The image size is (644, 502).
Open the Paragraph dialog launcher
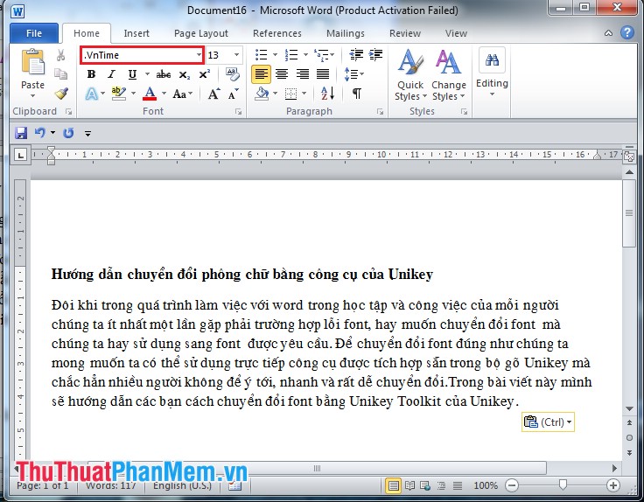pyautogui.click(x=380, y=112)
